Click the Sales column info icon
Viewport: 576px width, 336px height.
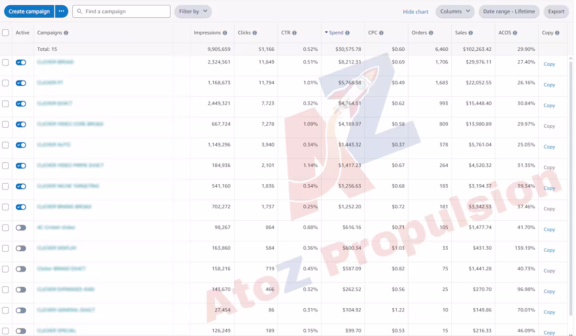click(471, 32)
